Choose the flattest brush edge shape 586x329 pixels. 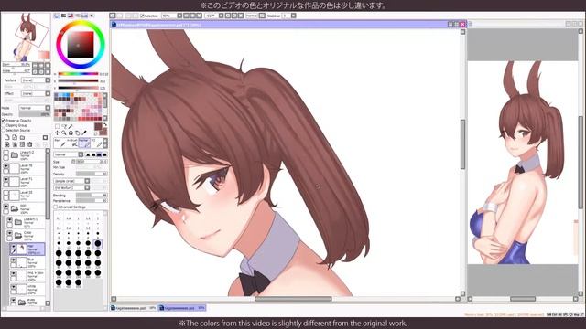pos(104,154)
